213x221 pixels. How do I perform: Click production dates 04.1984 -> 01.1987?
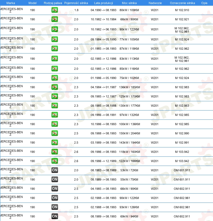point(104,87)
